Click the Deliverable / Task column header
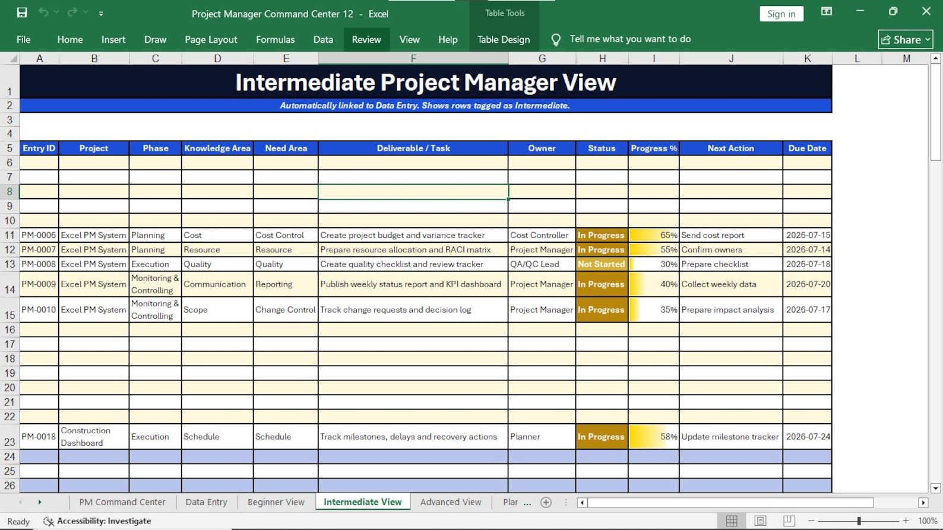The width and height of the screenshot is (943, 530). pos(413,148)
